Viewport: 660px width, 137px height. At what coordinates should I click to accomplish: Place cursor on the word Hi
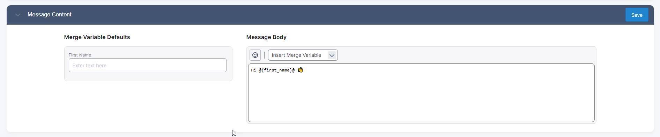(253, 70)
